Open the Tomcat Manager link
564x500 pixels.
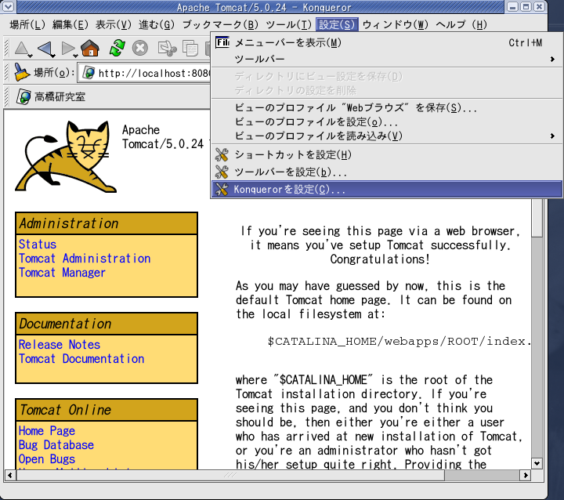pos(62,273)
